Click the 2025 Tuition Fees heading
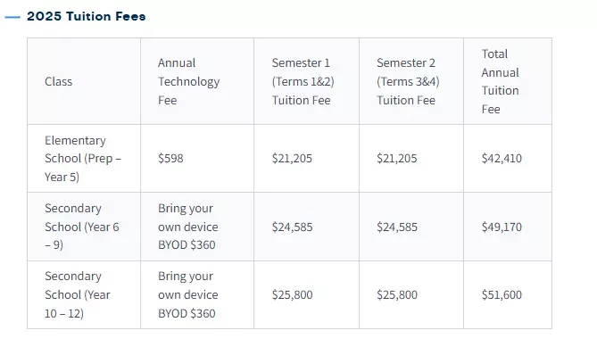The width and height of the screenshot is (597, 347). [86, 16]
